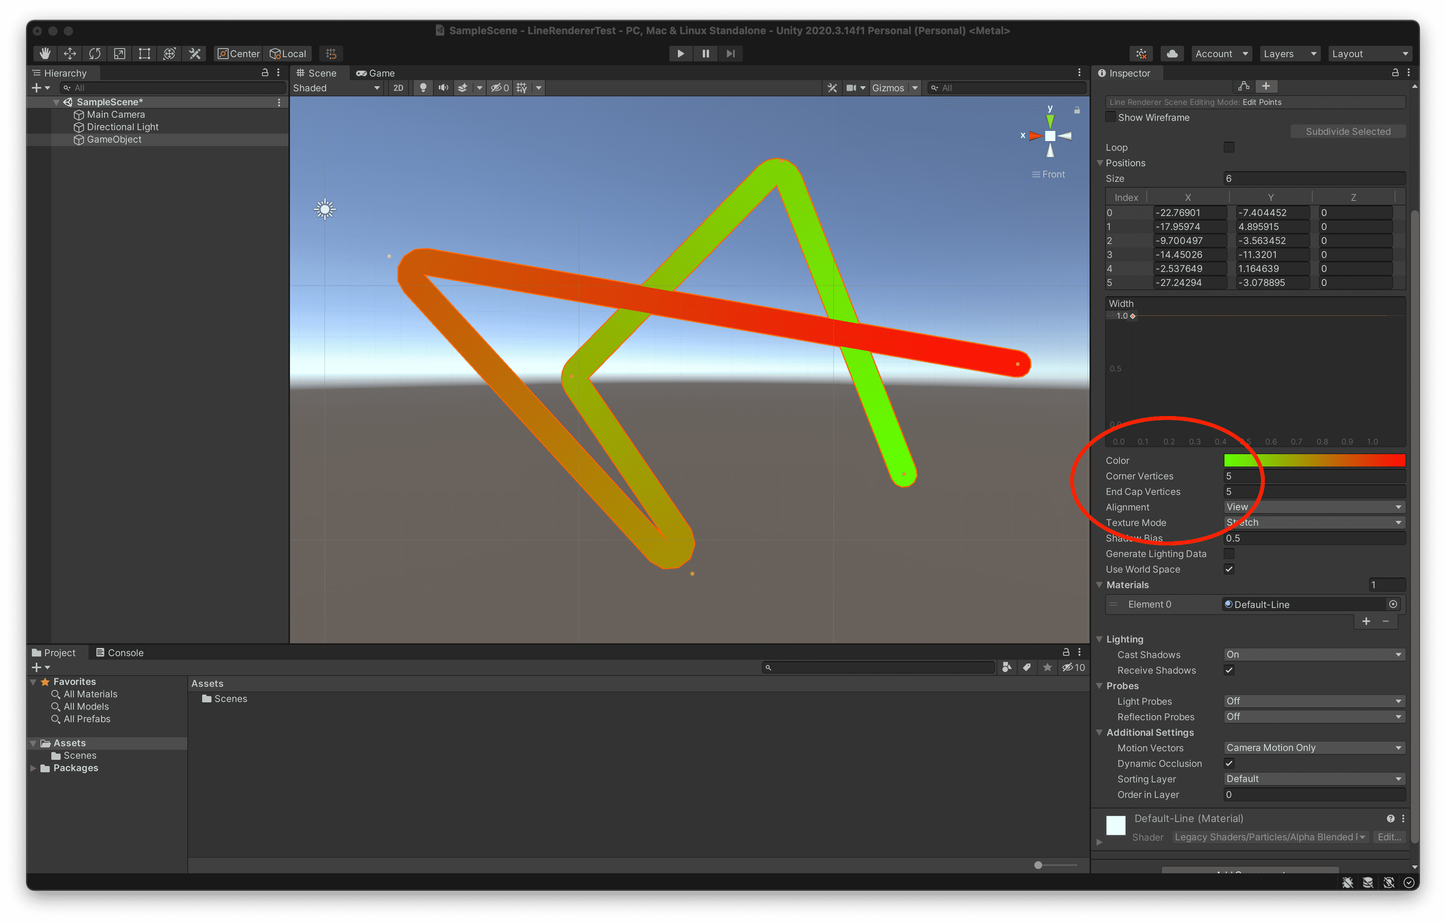1446x923 pixels.
Task: Open the Cloud services icon
Action: coord(1172,53)
